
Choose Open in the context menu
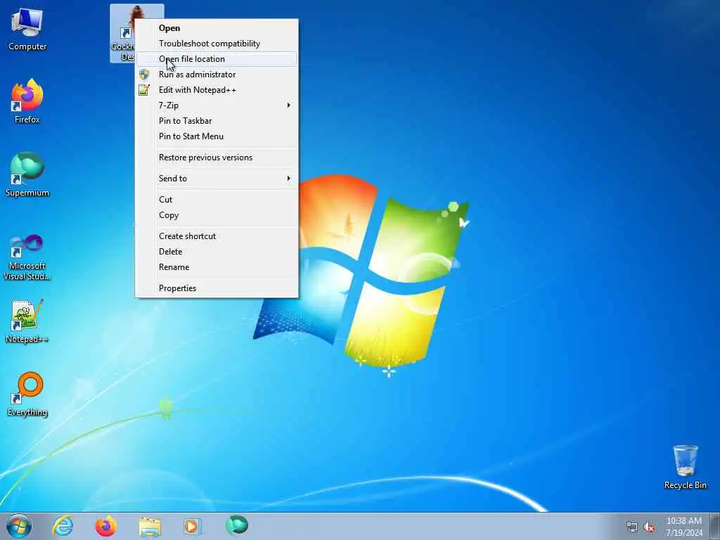click(217, 28)
